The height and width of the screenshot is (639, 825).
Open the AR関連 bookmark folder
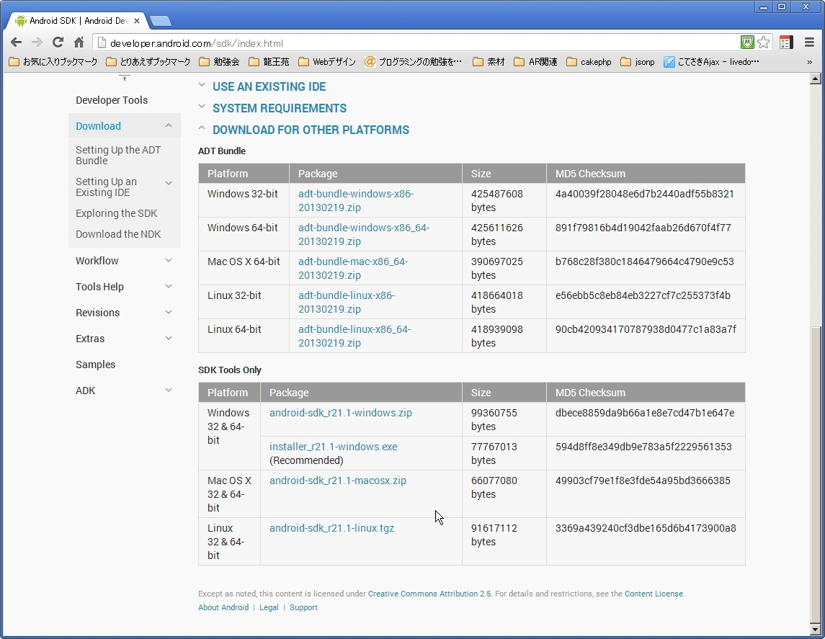click(536, 62)
